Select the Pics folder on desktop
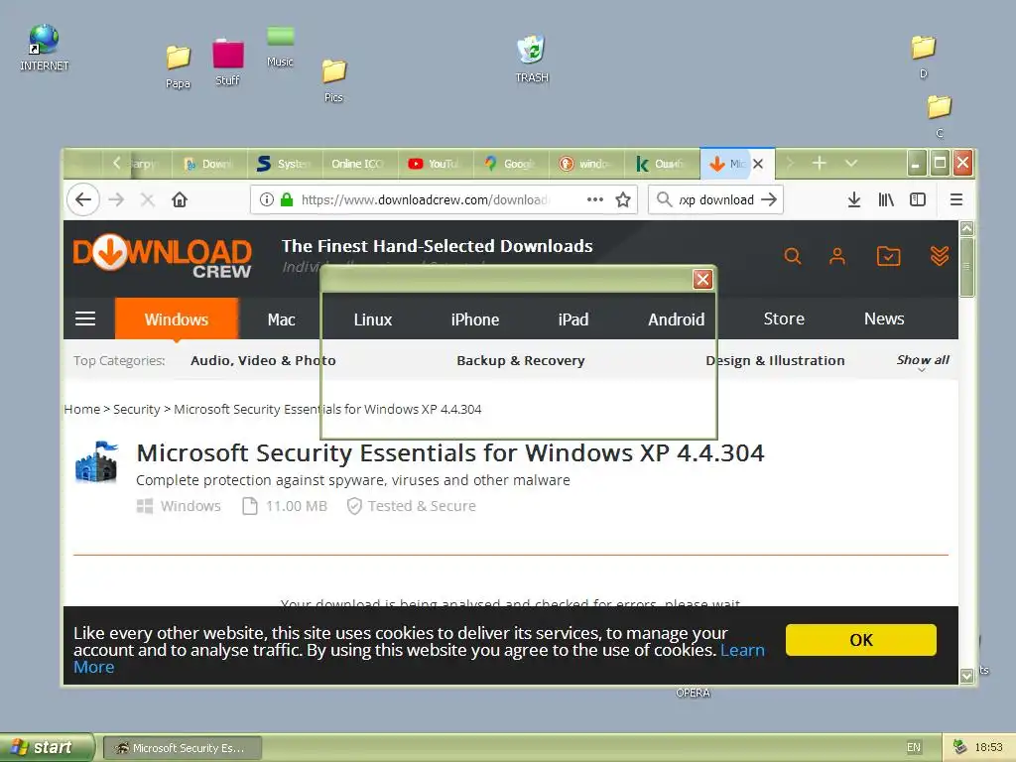Viewport: 1016px width, 762px height. click(x=333, y=80)
